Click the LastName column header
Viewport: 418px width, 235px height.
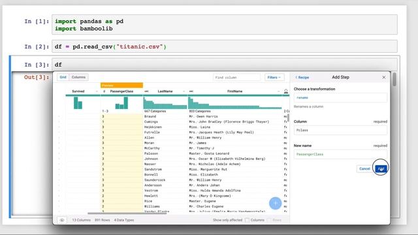(x=165, y=91)
